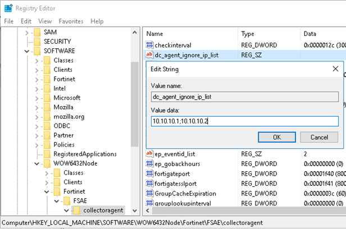Screen dimensions: 346x229
Task: Collapse the WOW6432Node key
Action: click(x=37, y=164)
